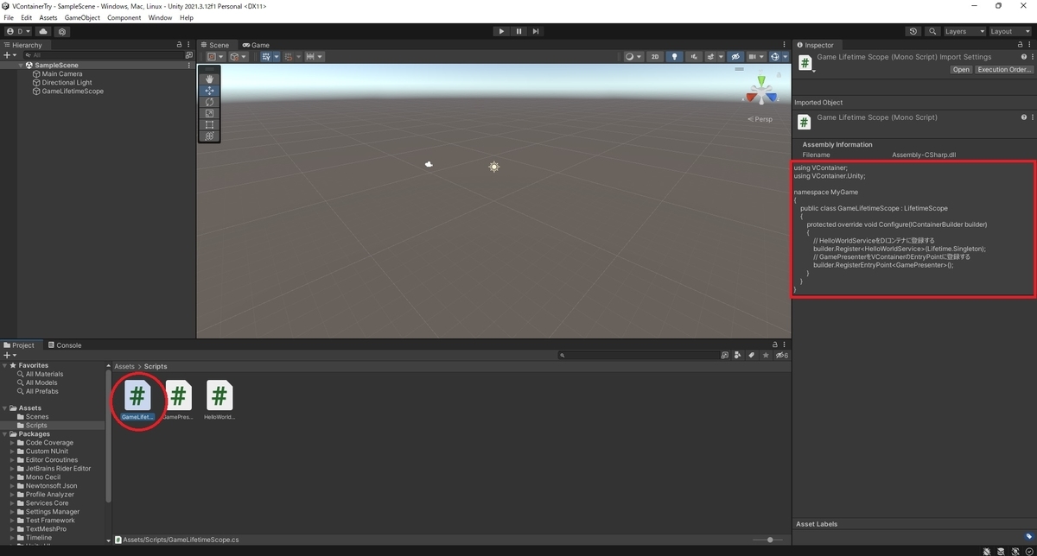Toggle scene lighting bulb

point(675,57)
